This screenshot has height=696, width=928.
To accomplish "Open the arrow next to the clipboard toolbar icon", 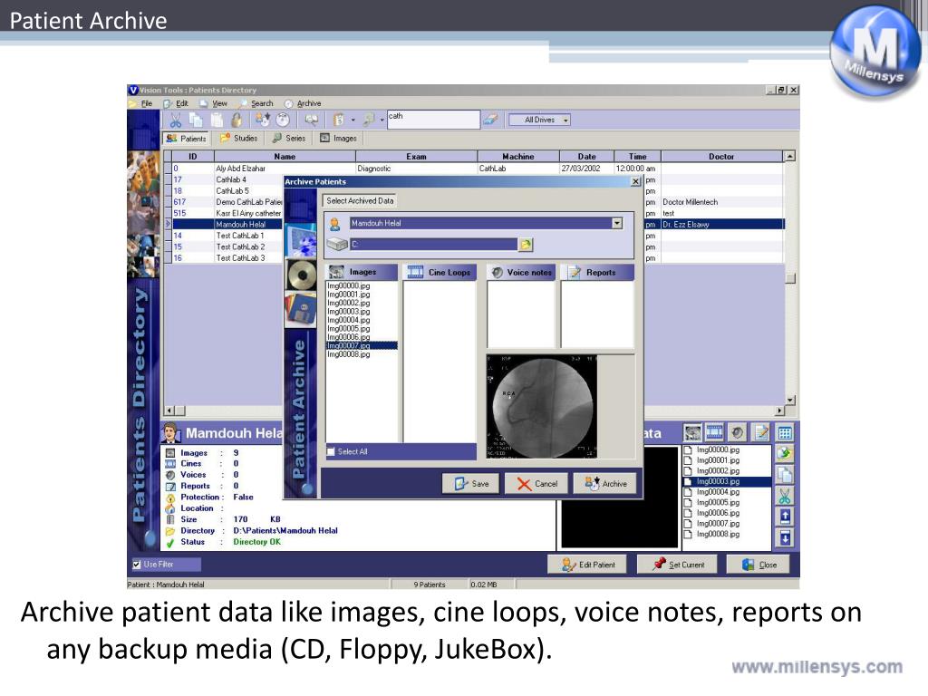I will tap(353, 121).
